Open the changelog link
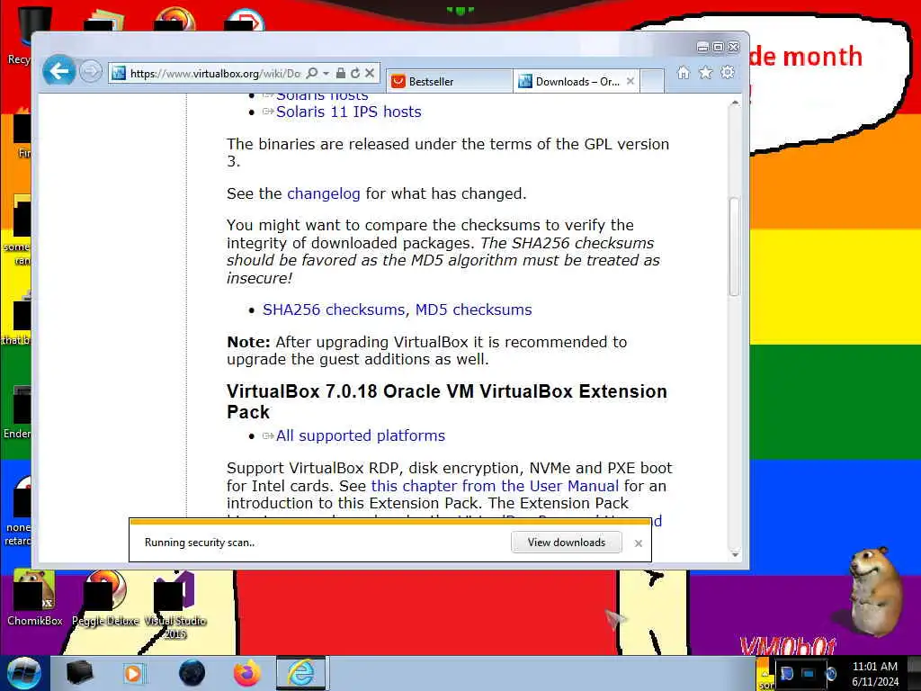Viewport: 921px width, 691px height. [324, 194]
